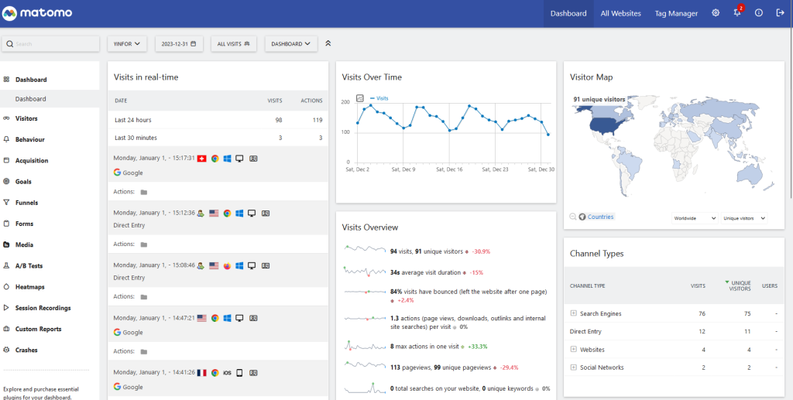
Task: Click the sign out icon in header
Action: click(x=780, y=13)
